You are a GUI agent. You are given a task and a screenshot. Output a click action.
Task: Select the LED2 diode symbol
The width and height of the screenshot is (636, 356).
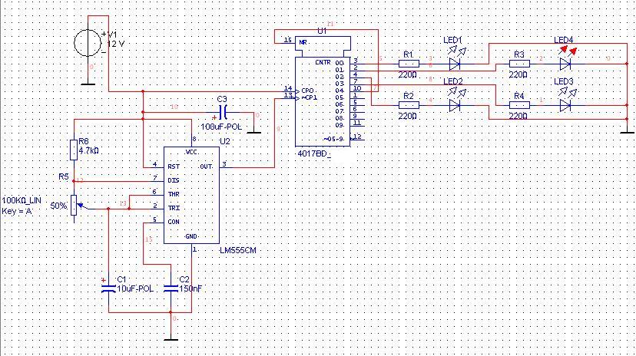tap(454, 104)
